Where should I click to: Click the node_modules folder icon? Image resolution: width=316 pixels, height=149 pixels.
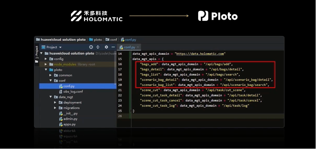pos(51,64)
